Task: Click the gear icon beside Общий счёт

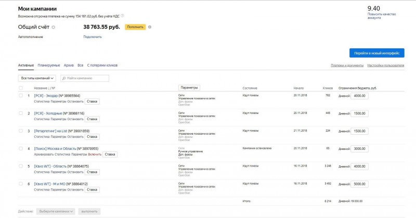Action: tap(53, 27)
